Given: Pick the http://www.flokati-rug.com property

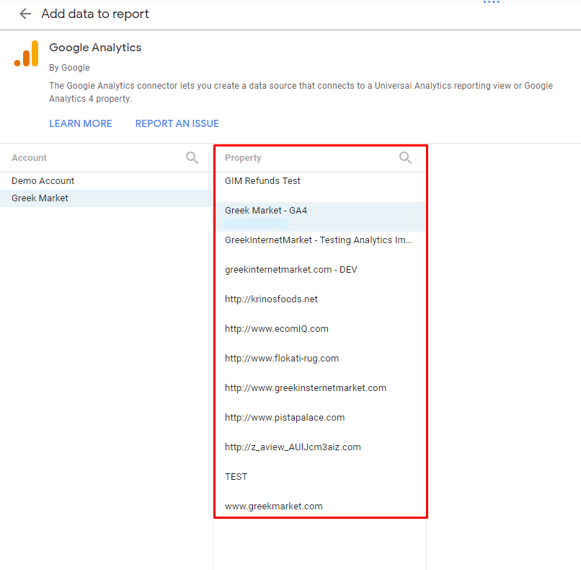Looking at the screenshot, I should click(282, 359).
